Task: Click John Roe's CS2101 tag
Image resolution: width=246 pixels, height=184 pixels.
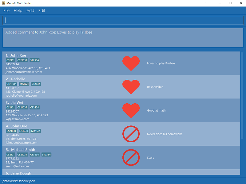Action: click(x=10, y=60)
